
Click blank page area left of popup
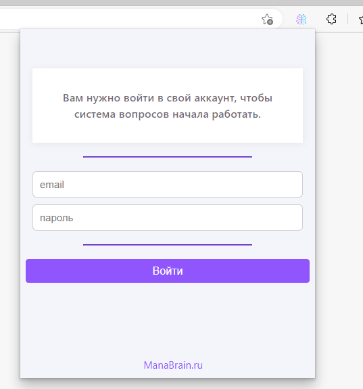(x=10, y=198)
